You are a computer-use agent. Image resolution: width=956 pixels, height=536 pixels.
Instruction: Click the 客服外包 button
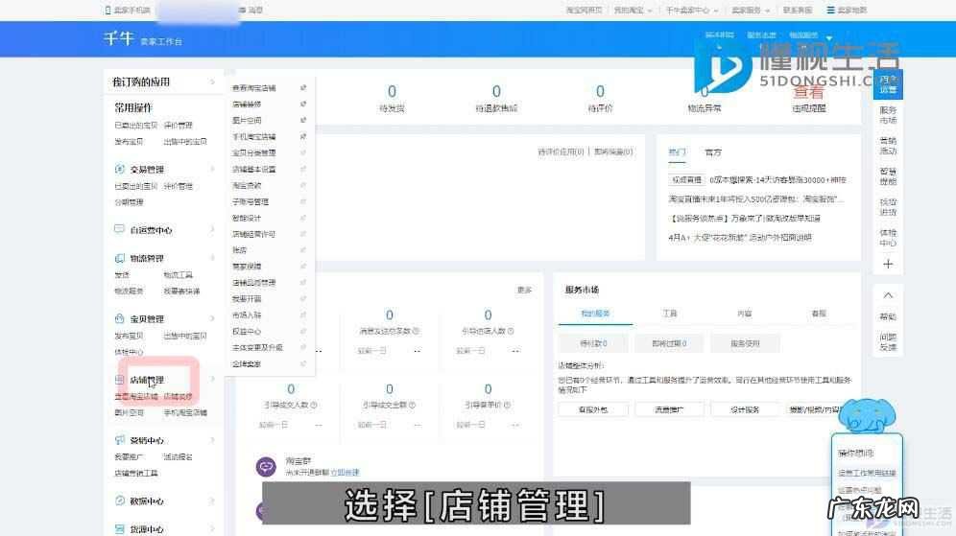(592, 409)
